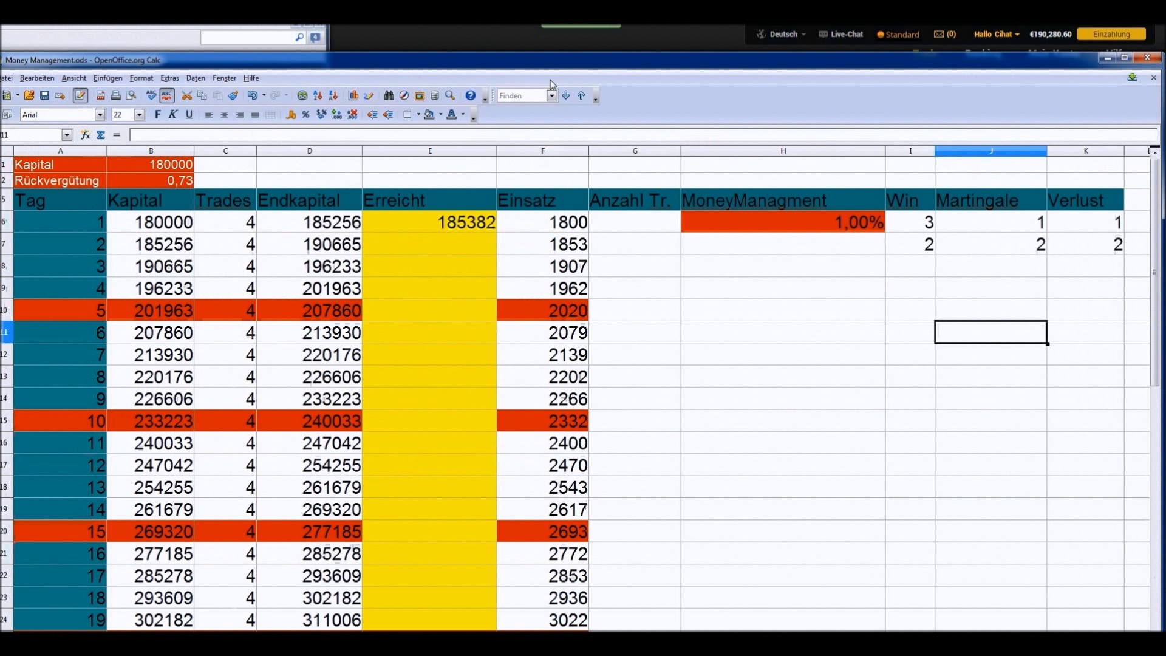Toggle bold formatting F button
Image resolution: width=1166 pixels, height=656 pixels.
click(x=158, y=114)
